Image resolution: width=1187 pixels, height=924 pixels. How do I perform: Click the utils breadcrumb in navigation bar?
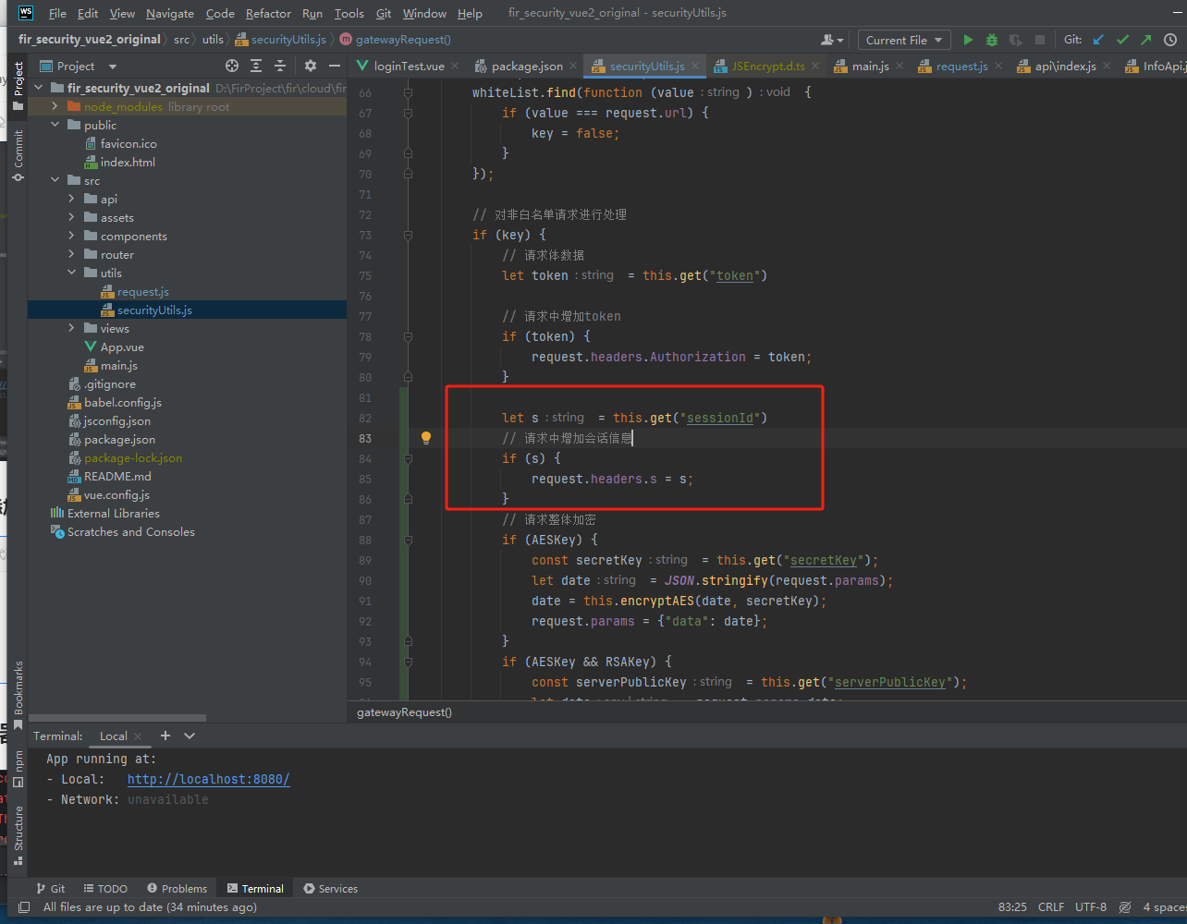tap(213, 40)
